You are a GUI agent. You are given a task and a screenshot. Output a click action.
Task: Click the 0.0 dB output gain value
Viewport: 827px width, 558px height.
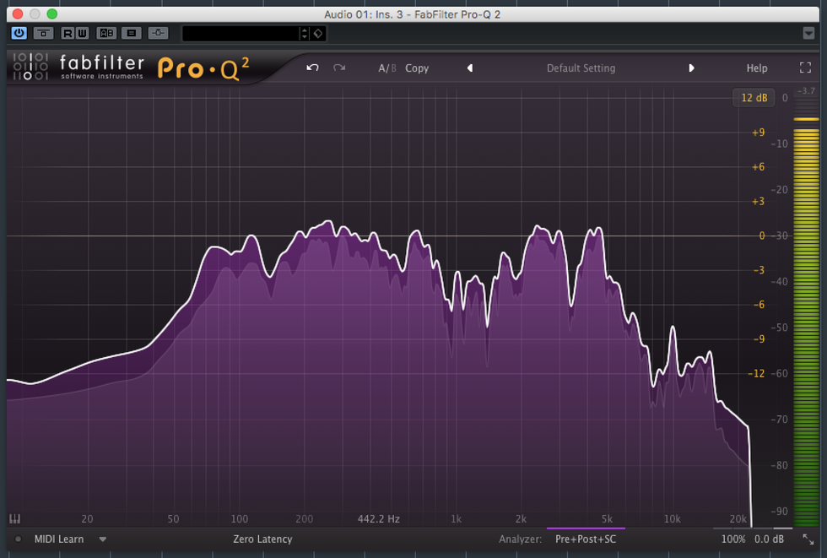pos(769,539)
